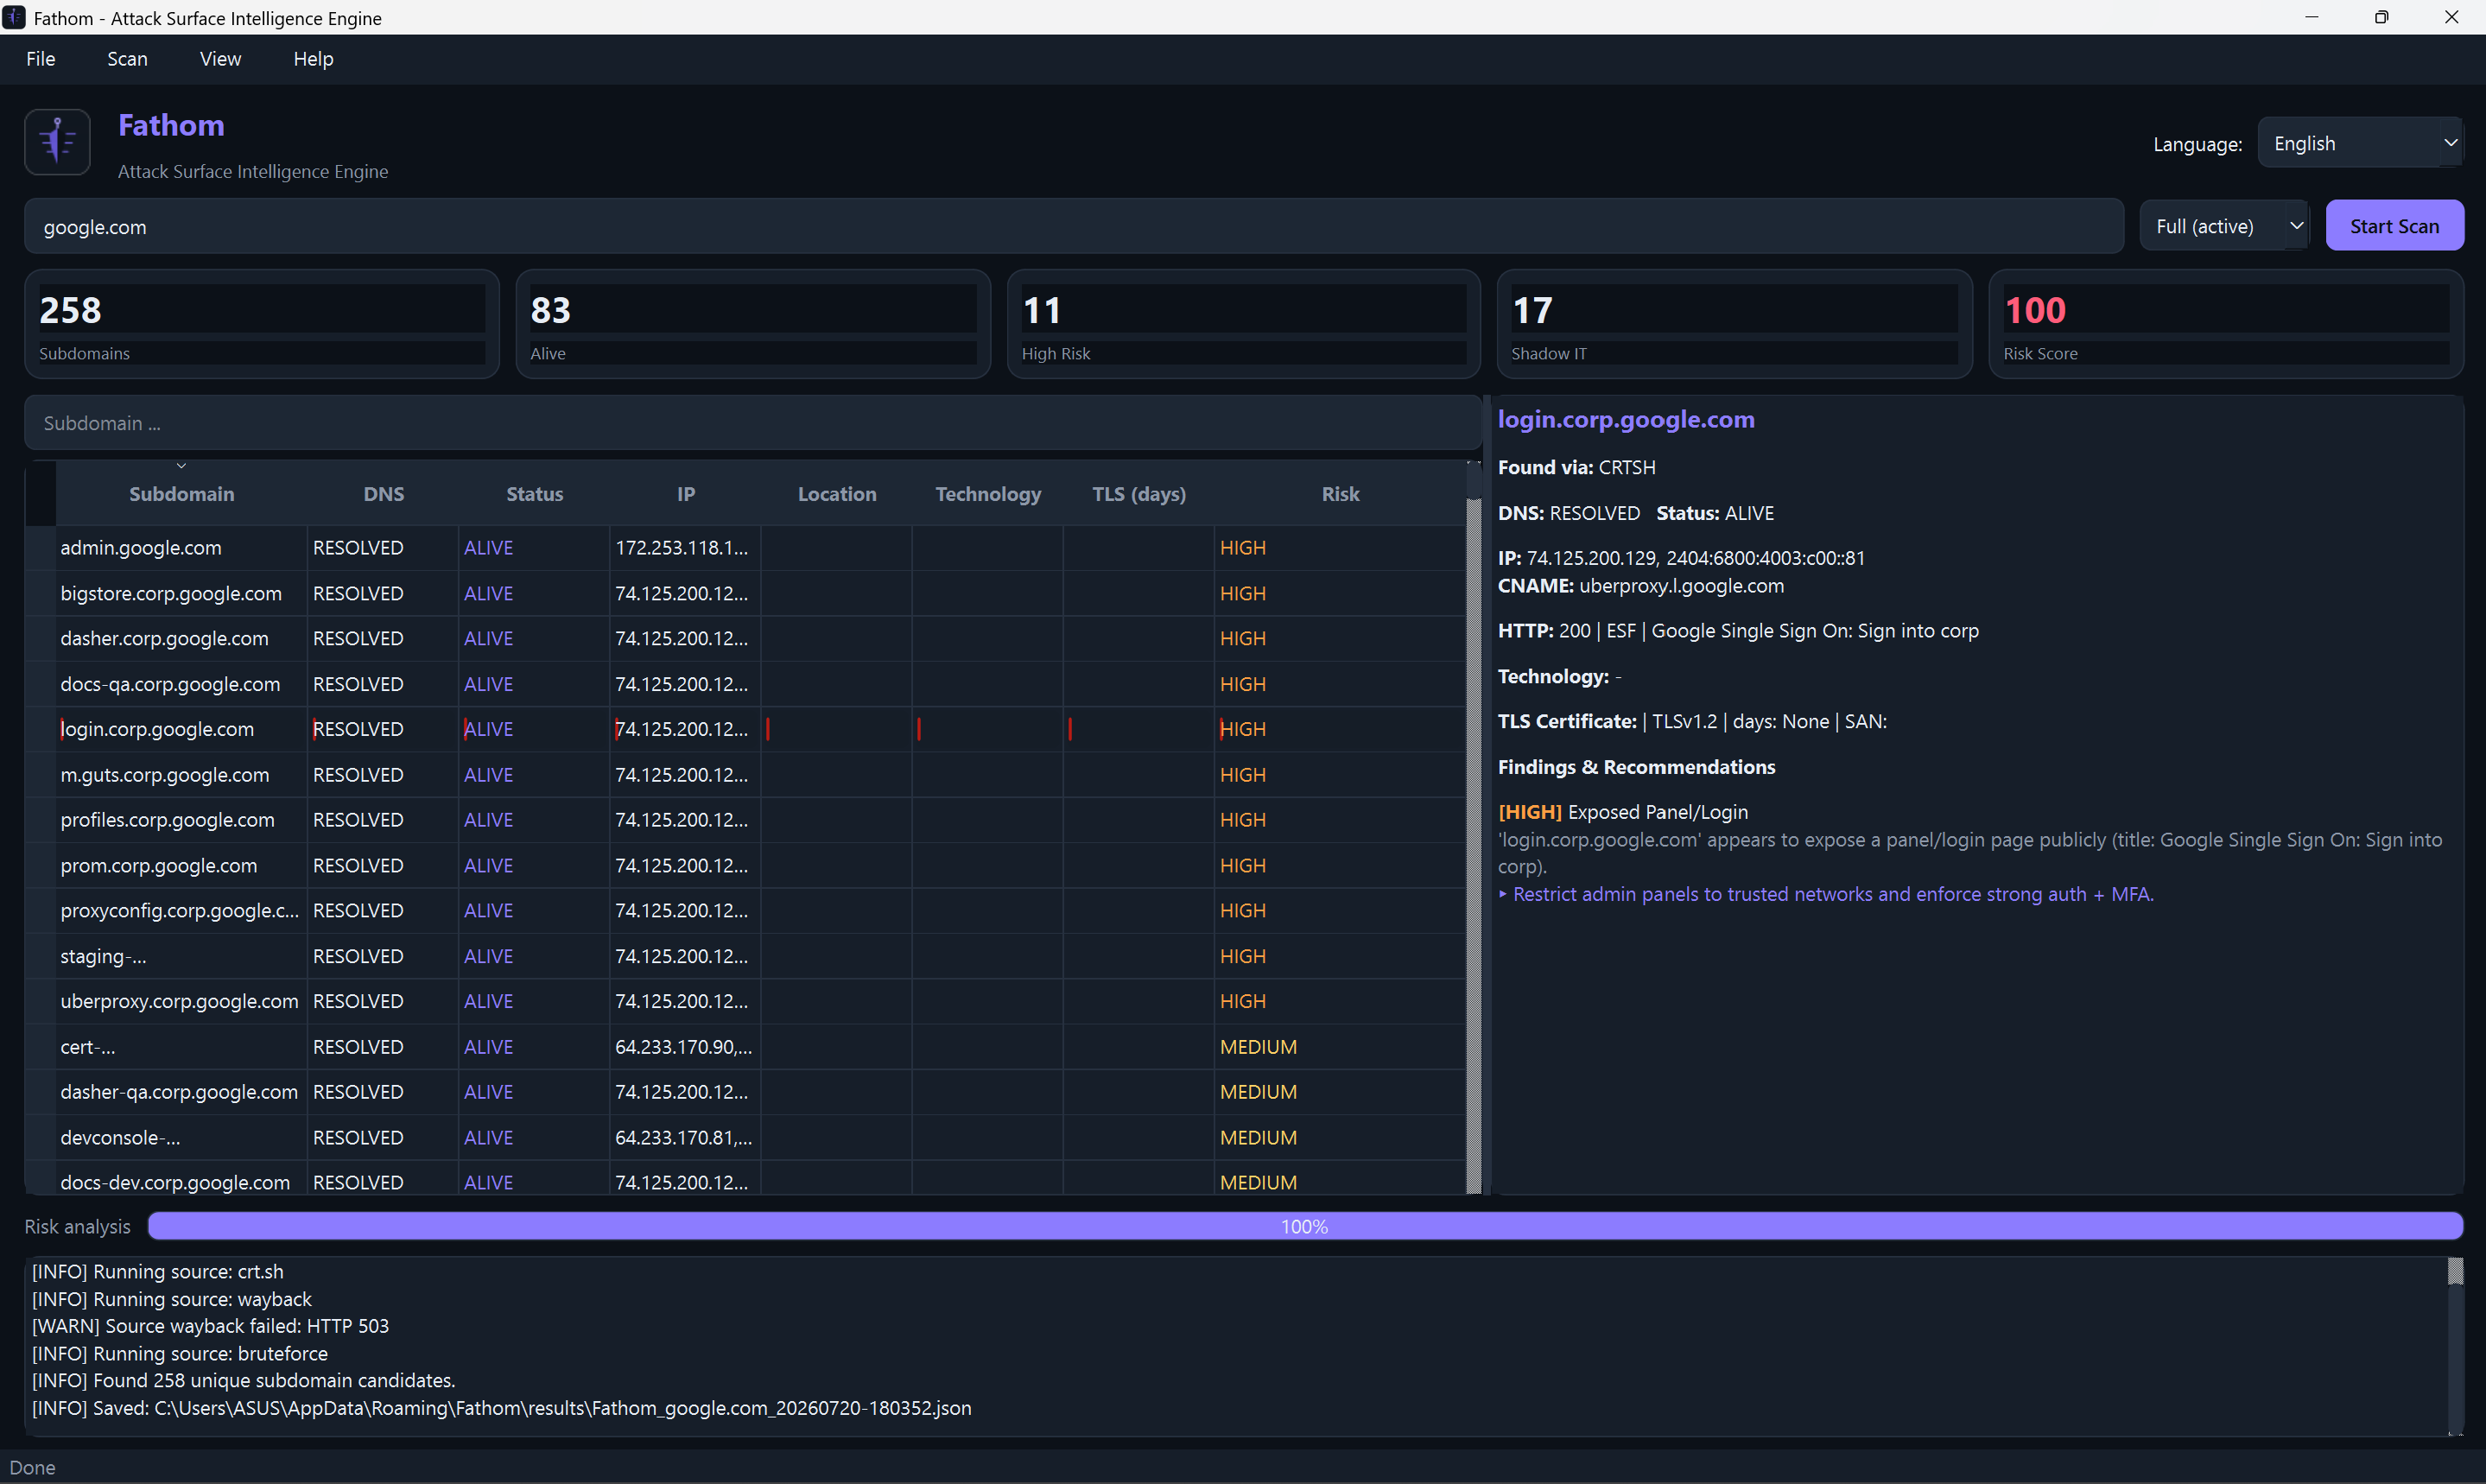Image resolution: width=2486 pixels, height=1484 pixels.
Task: Click the Saved results JSON path log line
Action: point(502,1408)
